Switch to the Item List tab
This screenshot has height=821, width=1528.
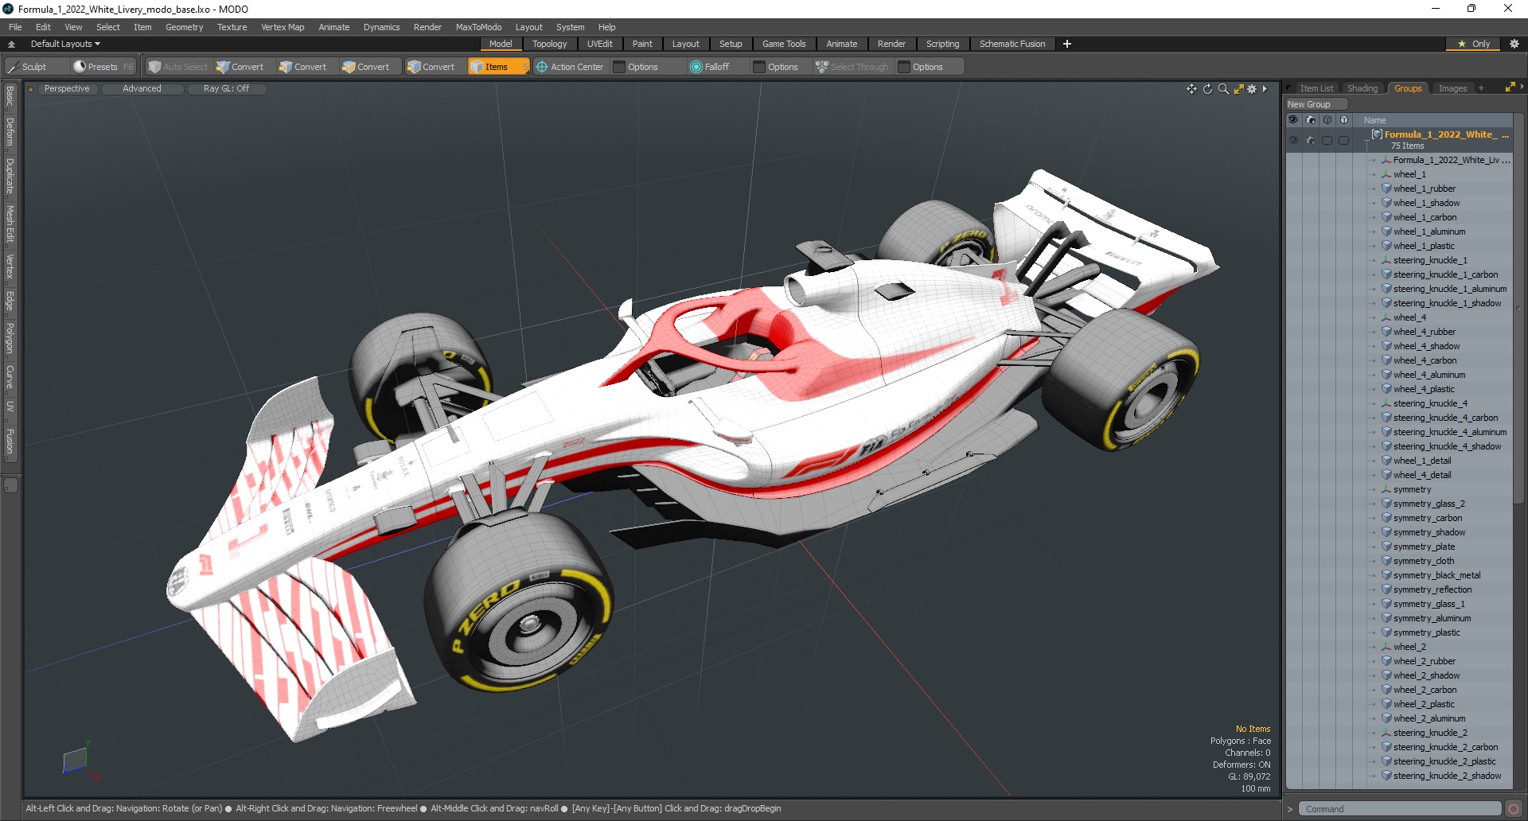pos(1316,88)
